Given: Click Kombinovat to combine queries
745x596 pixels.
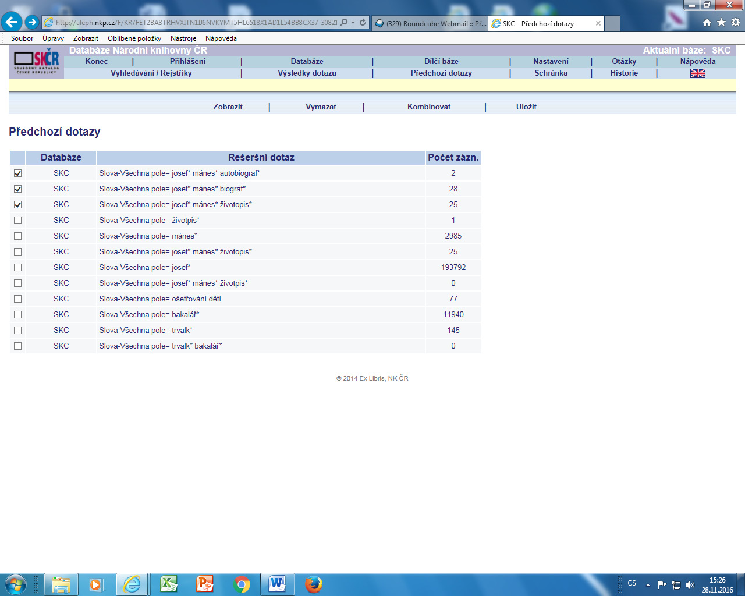Looking at the screenshot, I should pos(429,107).
